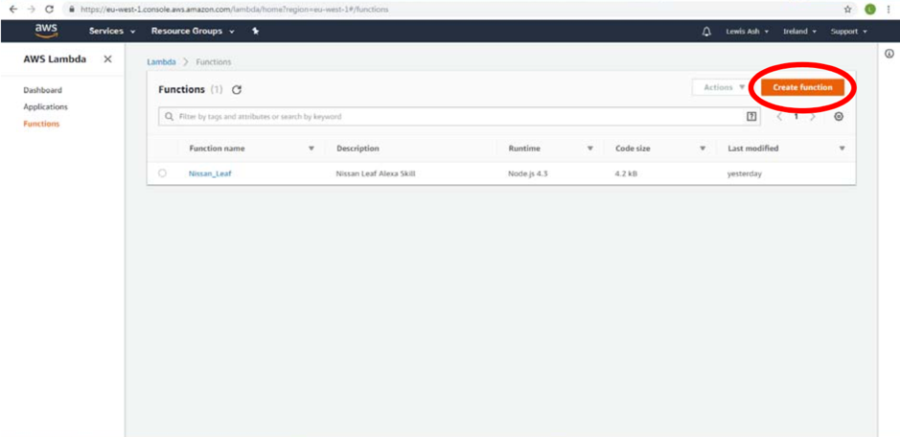
Task: Open the Lewis Ash account dropdown
Action: click(748, 32)
